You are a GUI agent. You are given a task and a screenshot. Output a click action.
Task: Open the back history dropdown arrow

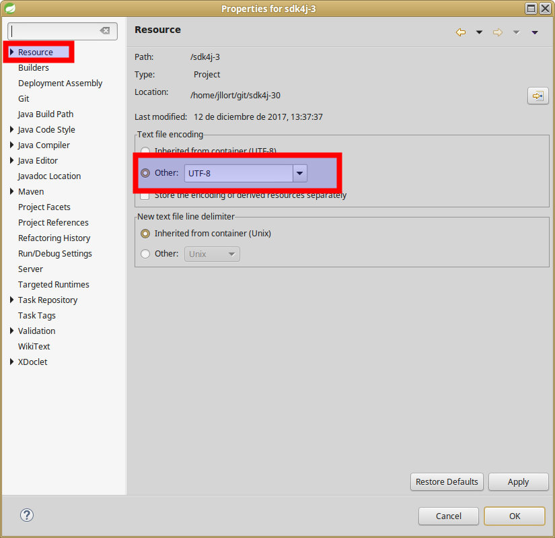(479, 32)
